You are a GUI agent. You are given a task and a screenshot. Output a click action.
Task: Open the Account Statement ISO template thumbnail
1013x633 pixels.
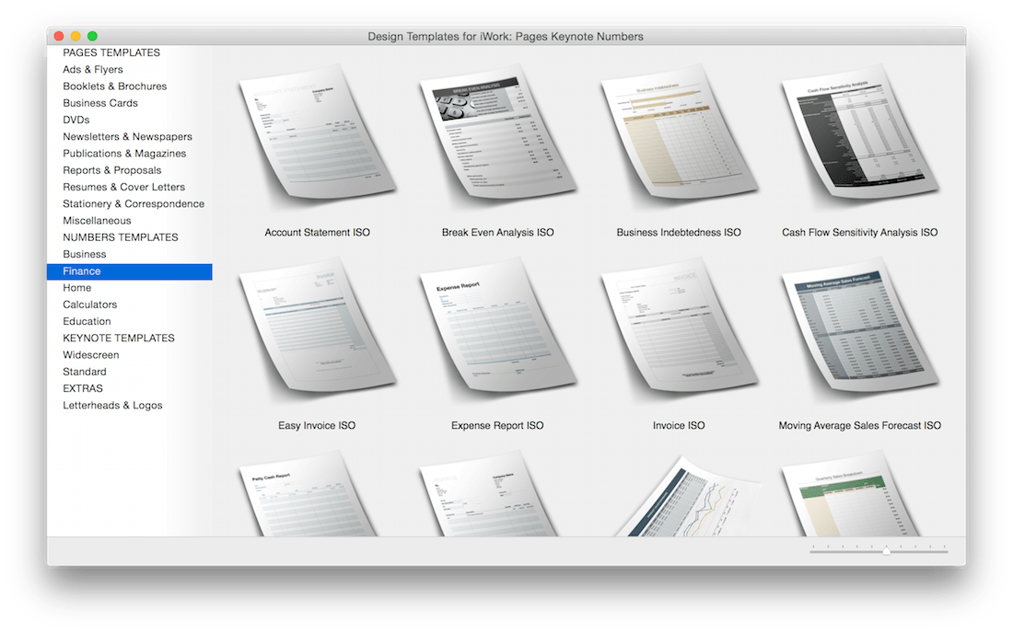point(317,132)
